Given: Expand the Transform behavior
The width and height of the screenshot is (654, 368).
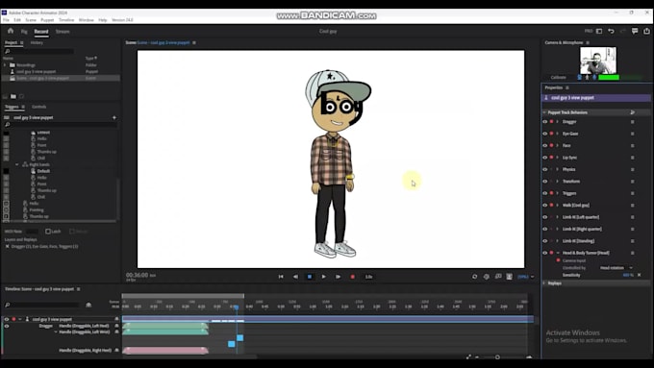Looking at the screenshot, I should click(x=557, y=182).
